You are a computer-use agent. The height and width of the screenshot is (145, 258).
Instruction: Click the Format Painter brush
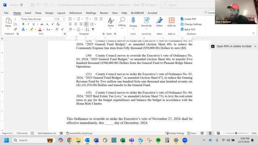pyautogui.click(x=15, y=29)
